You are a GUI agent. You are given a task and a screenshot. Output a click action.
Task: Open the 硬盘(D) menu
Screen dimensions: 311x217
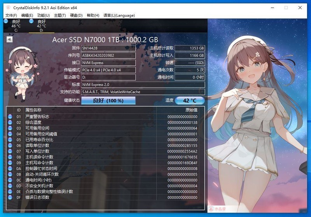[76, 15]
